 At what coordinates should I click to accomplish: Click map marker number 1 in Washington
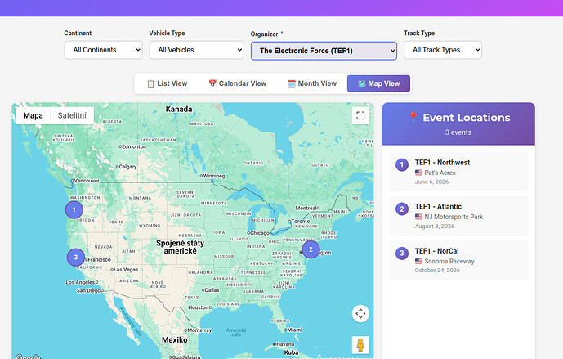click(x=74, y=209)
